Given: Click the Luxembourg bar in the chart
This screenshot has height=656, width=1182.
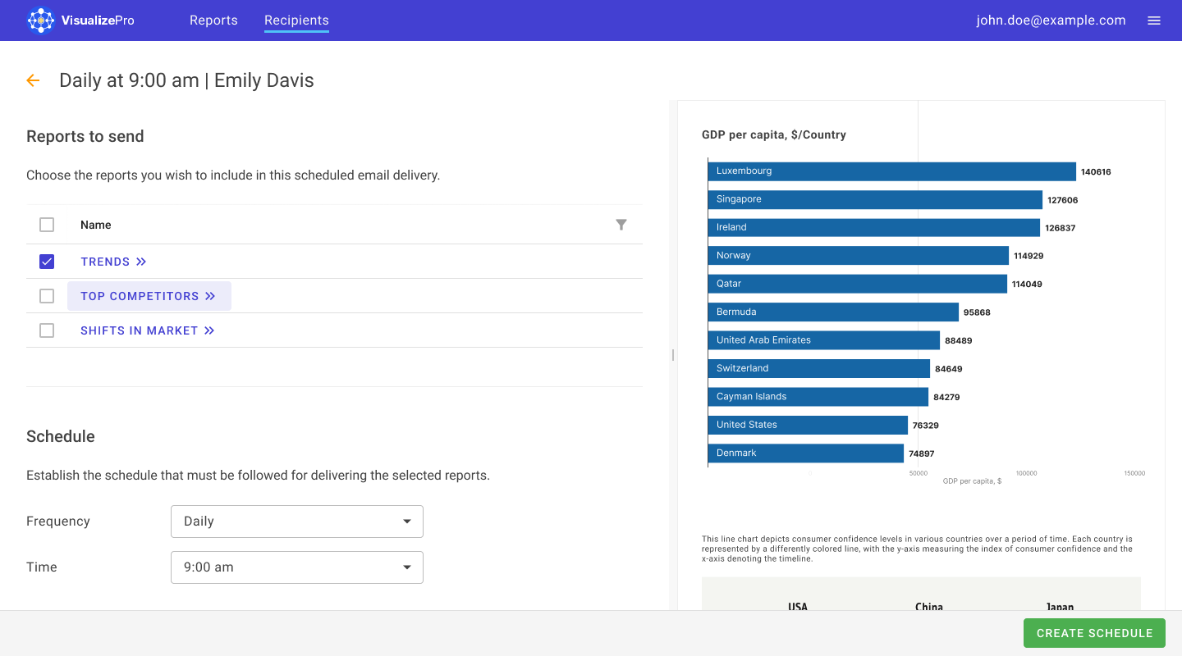Looking at the screenshot, I should [x=891, y=171].
